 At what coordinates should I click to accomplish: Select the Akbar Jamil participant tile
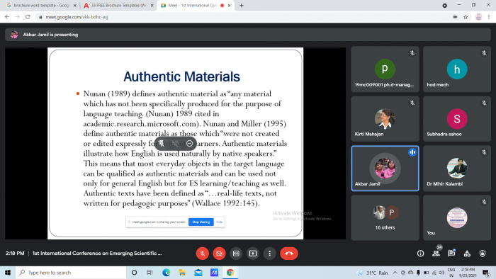tap(385, 169)
